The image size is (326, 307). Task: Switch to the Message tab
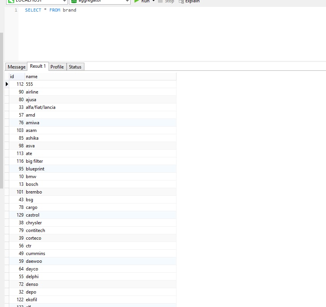tap(17, 67)
